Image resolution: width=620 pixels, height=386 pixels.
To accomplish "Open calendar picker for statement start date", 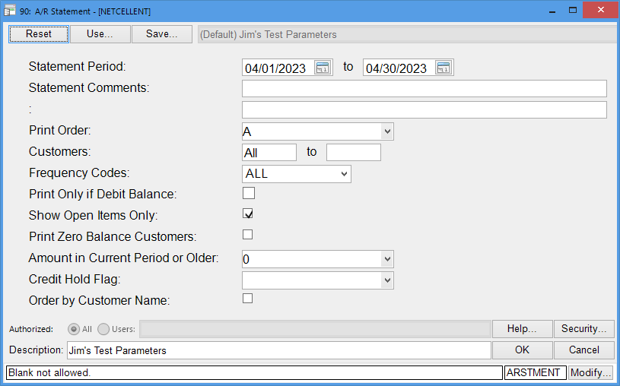I will pos(323,68).
